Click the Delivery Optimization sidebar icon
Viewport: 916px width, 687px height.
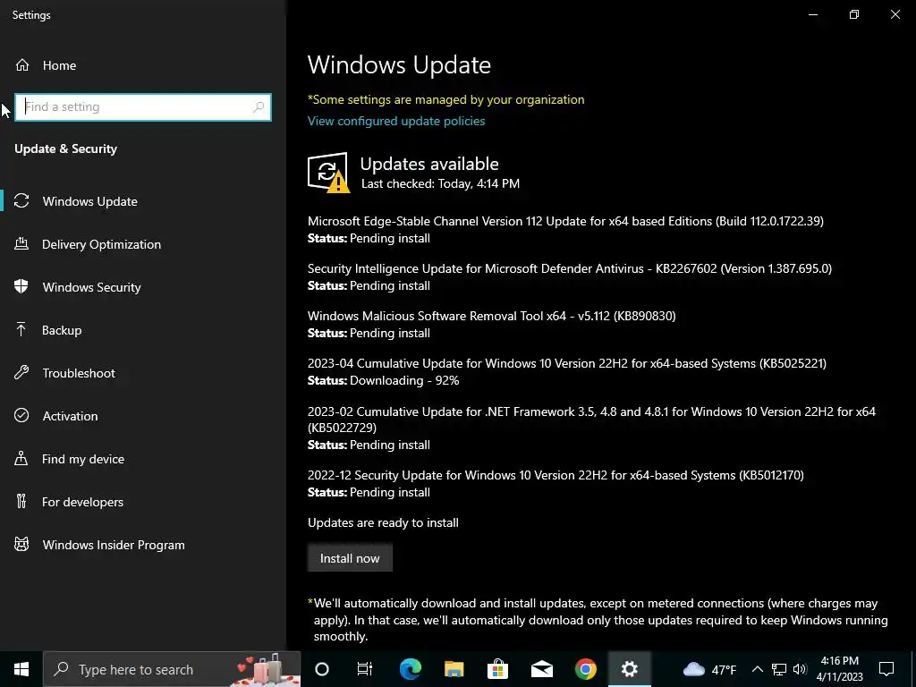[21, 244]
